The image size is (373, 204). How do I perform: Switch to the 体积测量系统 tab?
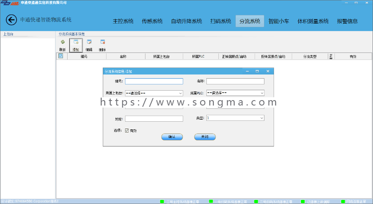pyautogui.click(x=313, y=21)
